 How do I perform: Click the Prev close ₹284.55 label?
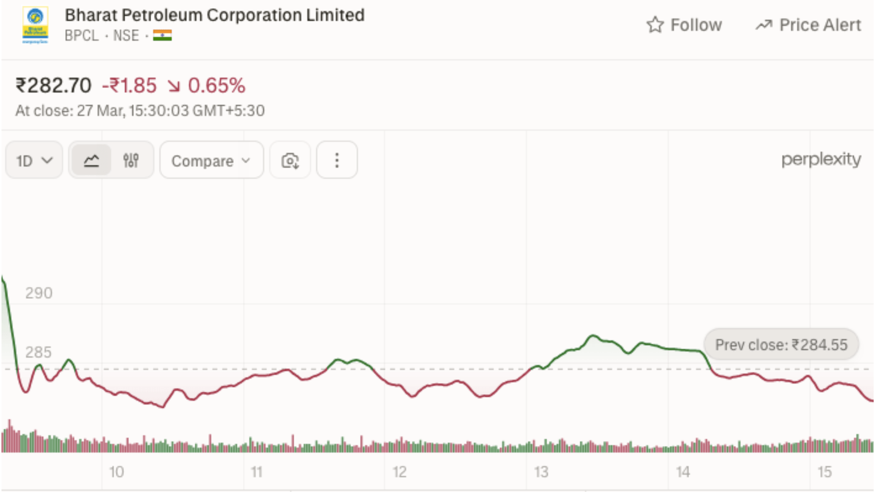point(781,345)
